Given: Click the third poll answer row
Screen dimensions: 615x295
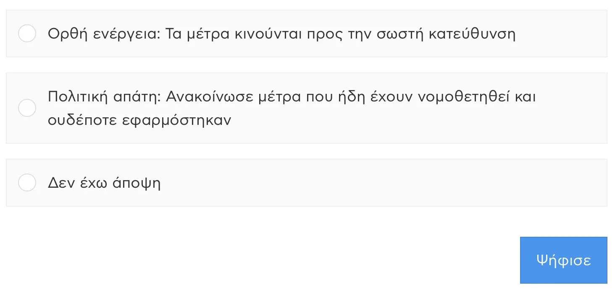Looking at the screenshot, I should click(x=307, y=183).
